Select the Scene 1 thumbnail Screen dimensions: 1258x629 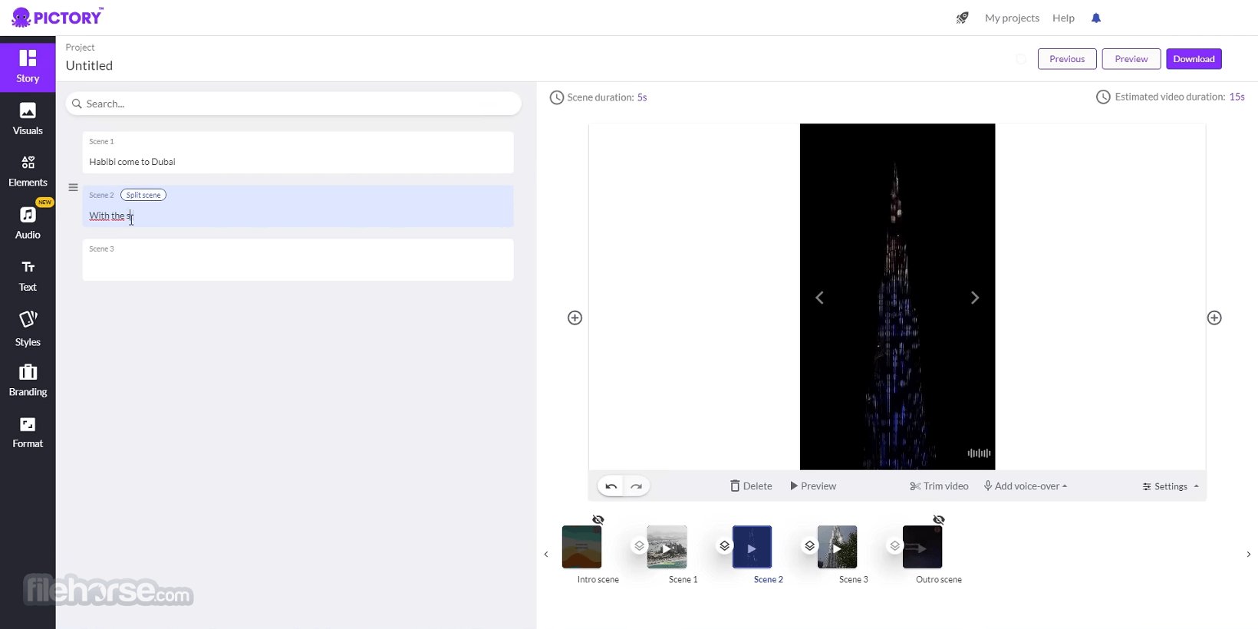667,547
